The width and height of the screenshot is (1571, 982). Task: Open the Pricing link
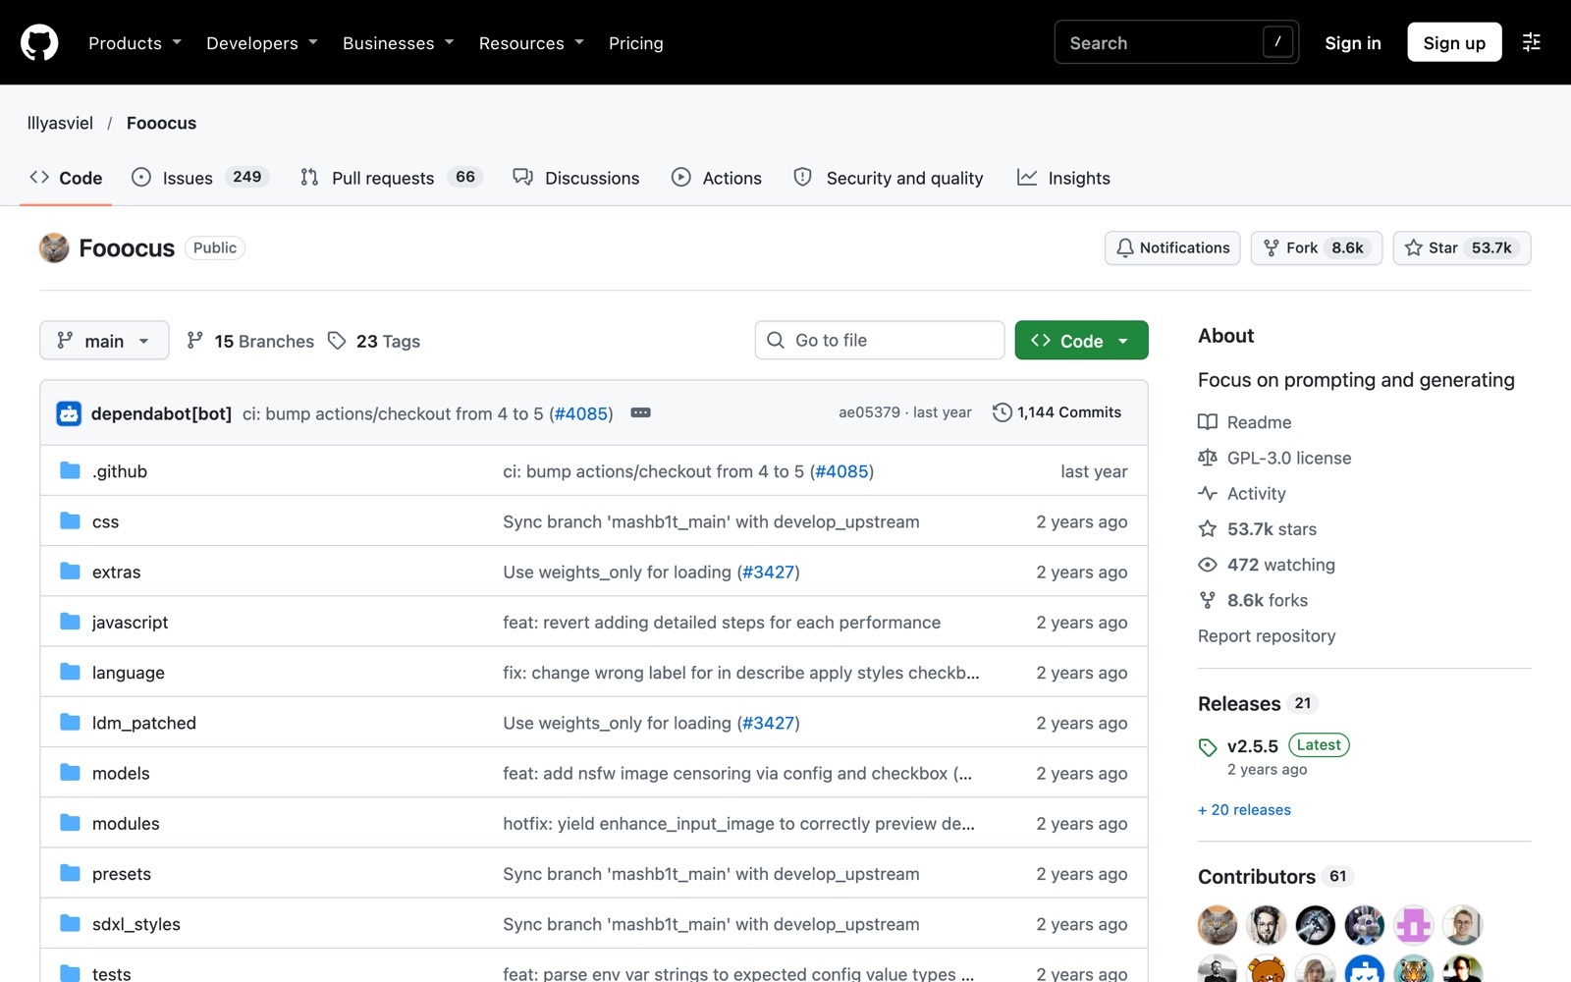coord(636,43)
